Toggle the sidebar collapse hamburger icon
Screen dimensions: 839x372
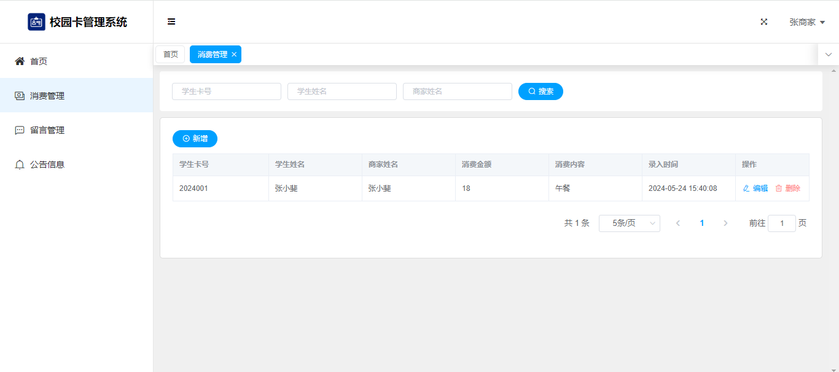171,21
